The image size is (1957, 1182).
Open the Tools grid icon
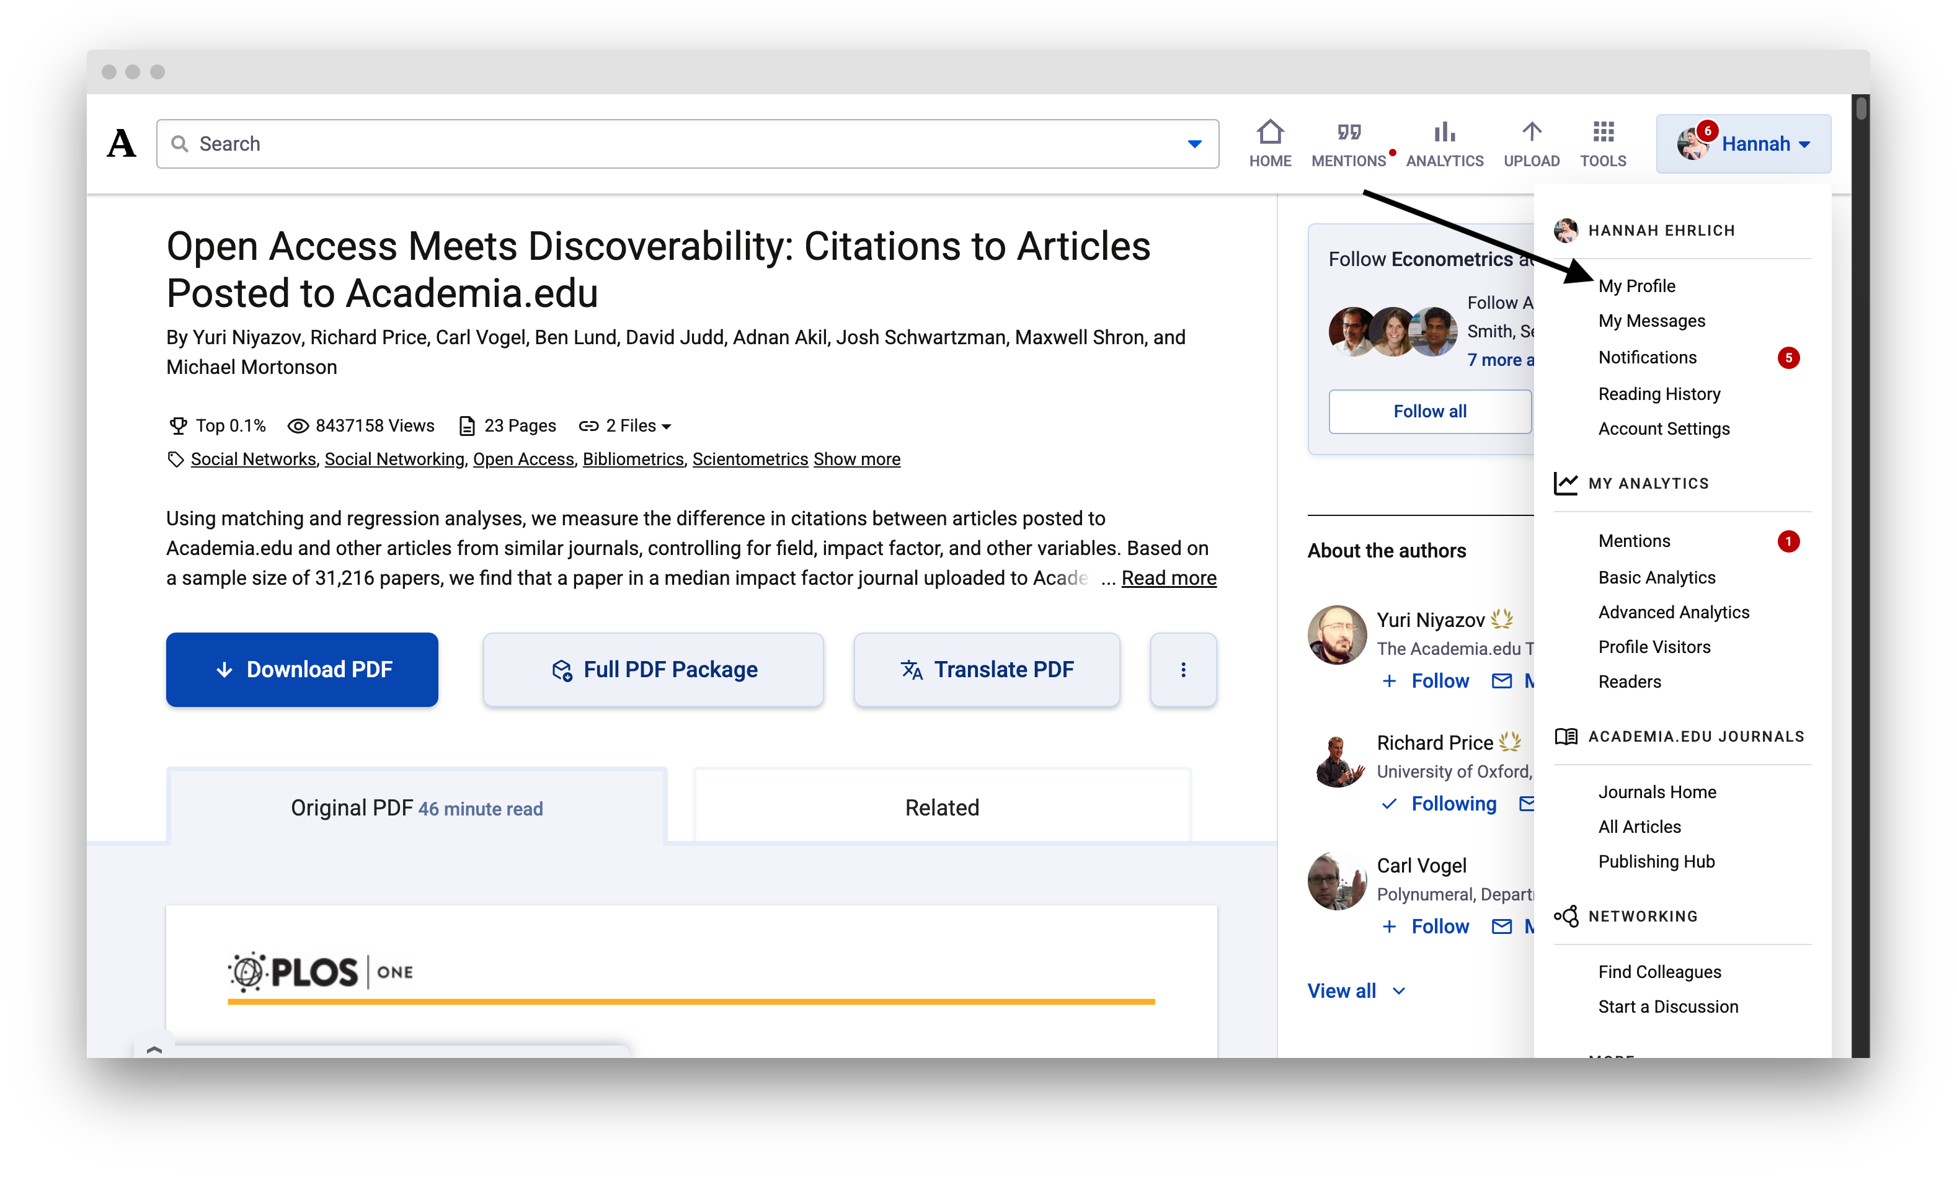(1603, 132)
